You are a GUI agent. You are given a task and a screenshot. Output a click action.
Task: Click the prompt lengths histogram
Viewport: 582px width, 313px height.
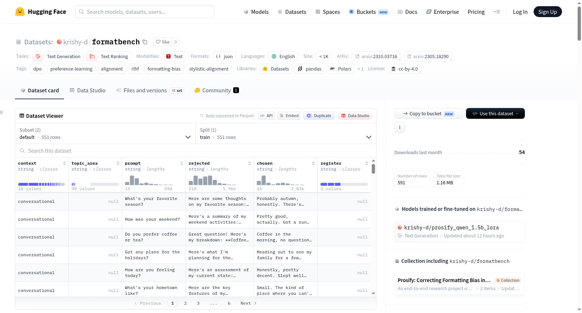coord(149,180)
